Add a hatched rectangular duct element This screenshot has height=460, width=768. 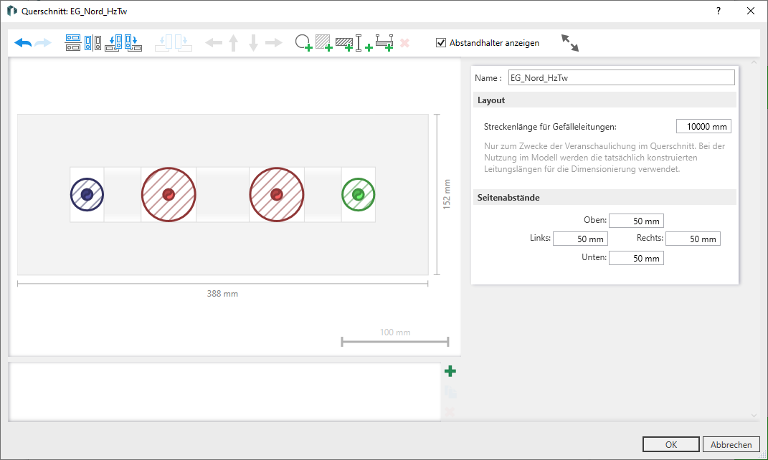(x=344, y=44)
